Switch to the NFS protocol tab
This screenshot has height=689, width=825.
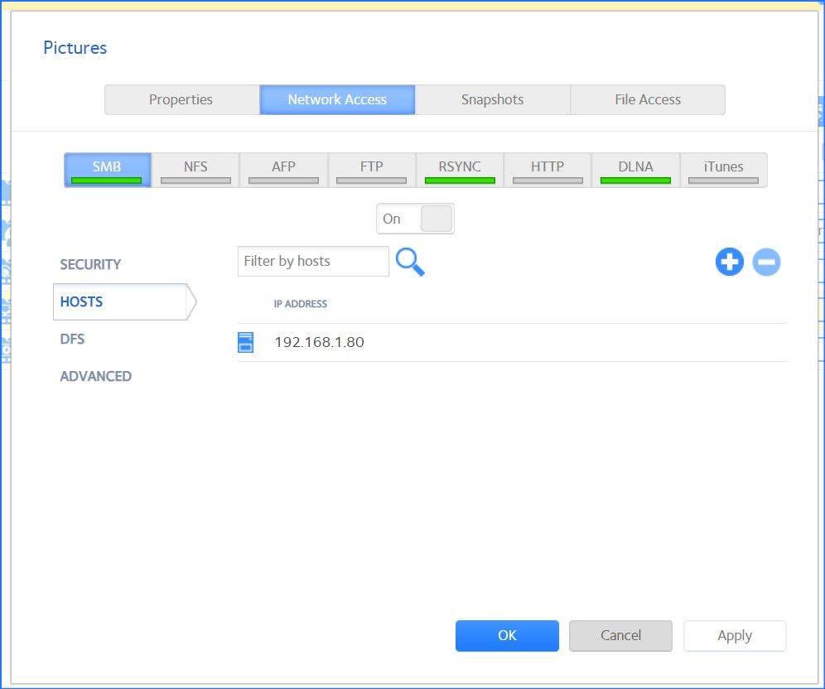(x=195, y=166)
